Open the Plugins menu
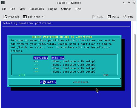 (53, 9)
